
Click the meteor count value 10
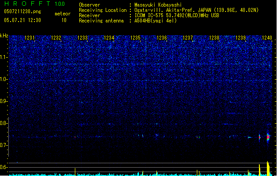(x=64, y=20)
